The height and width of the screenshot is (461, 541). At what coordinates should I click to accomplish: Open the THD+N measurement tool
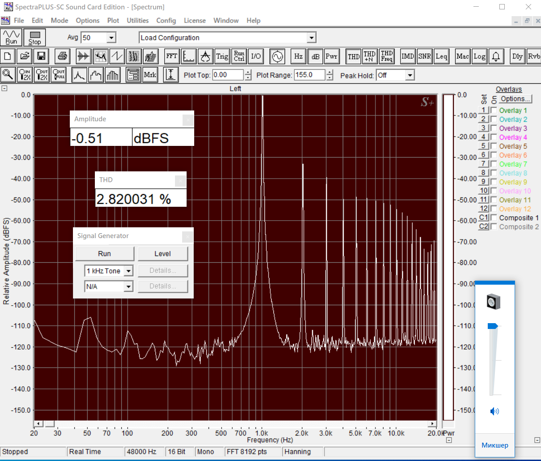point(370,56)
